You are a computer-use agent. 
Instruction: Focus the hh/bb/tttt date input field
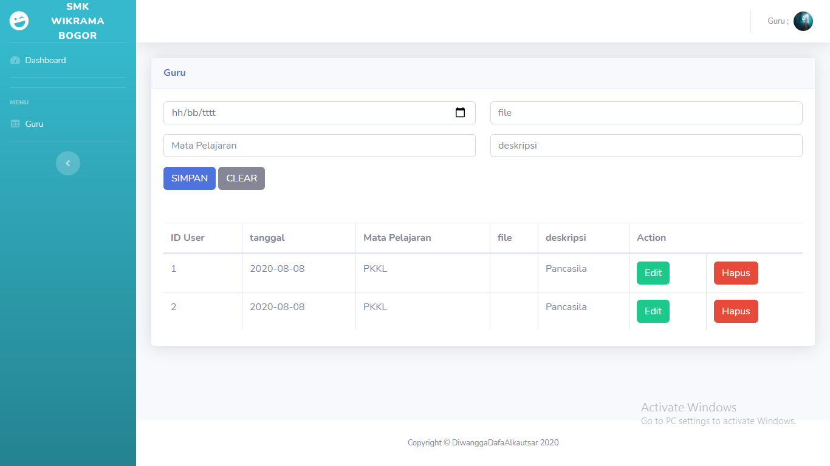pyautogui.click(x=320, y=113)
